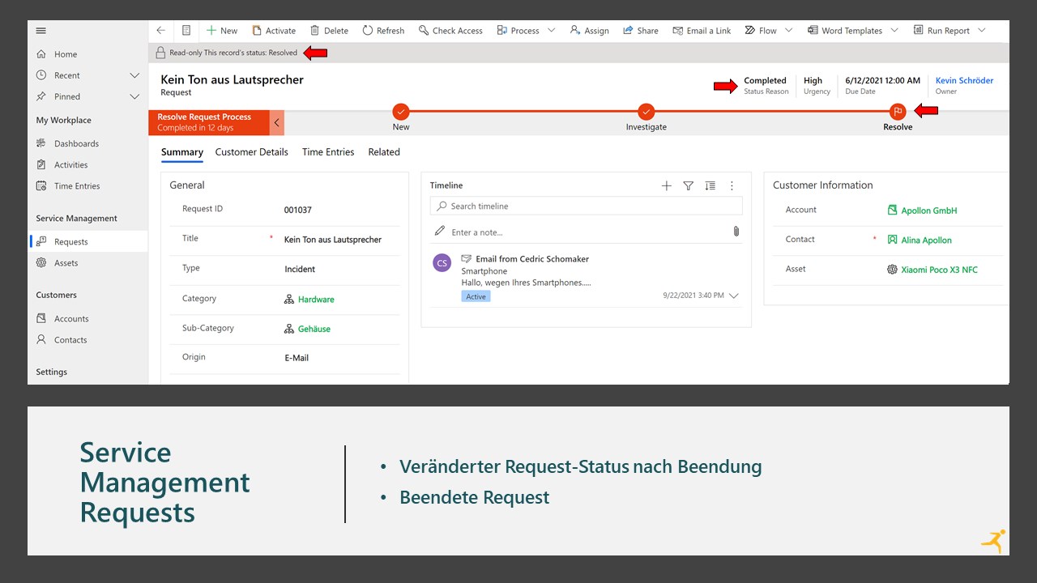Expand the Run Report chevron

982,31
